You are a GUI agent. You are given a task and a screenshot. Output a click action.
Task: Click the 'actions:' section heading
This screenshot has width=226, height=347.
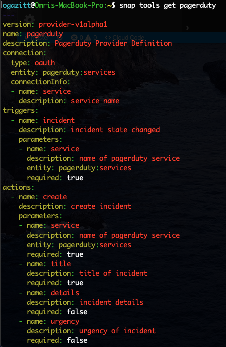[x=19, y=187]
